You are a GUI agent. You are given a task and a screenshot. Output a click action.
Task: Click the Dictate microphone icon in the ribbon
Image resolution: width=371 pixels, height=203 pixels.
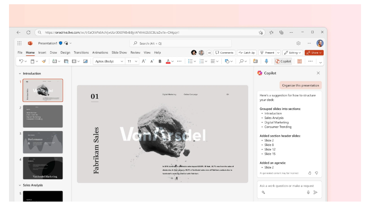point(266,61)
